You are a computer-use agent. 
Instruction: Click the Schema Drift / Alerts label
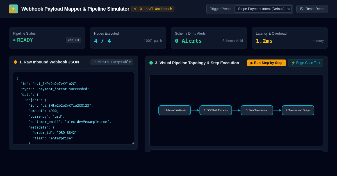190,34
